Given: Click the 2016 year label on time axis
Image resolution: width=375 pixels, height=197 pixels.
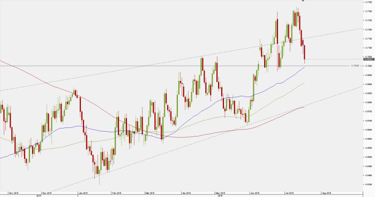Looking at the screenshot, I should (220, 195).
